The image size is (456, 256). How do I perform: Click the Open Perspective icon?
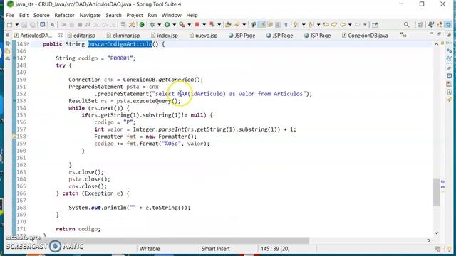[x=420, y=25]
